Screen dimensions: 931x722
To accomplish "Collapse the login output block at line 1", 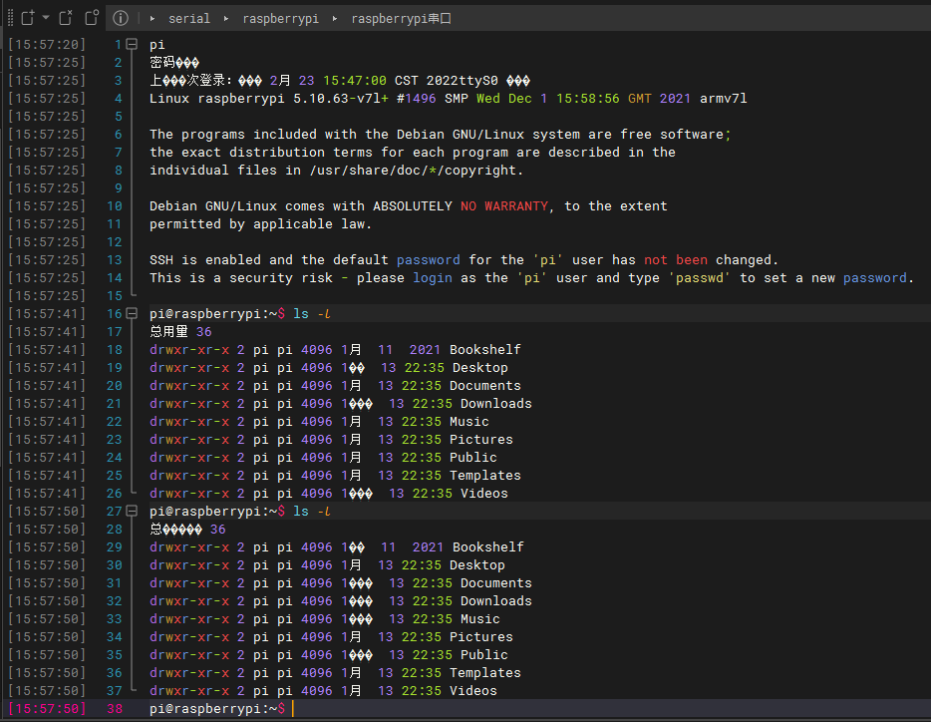I will tap(133, 44).
